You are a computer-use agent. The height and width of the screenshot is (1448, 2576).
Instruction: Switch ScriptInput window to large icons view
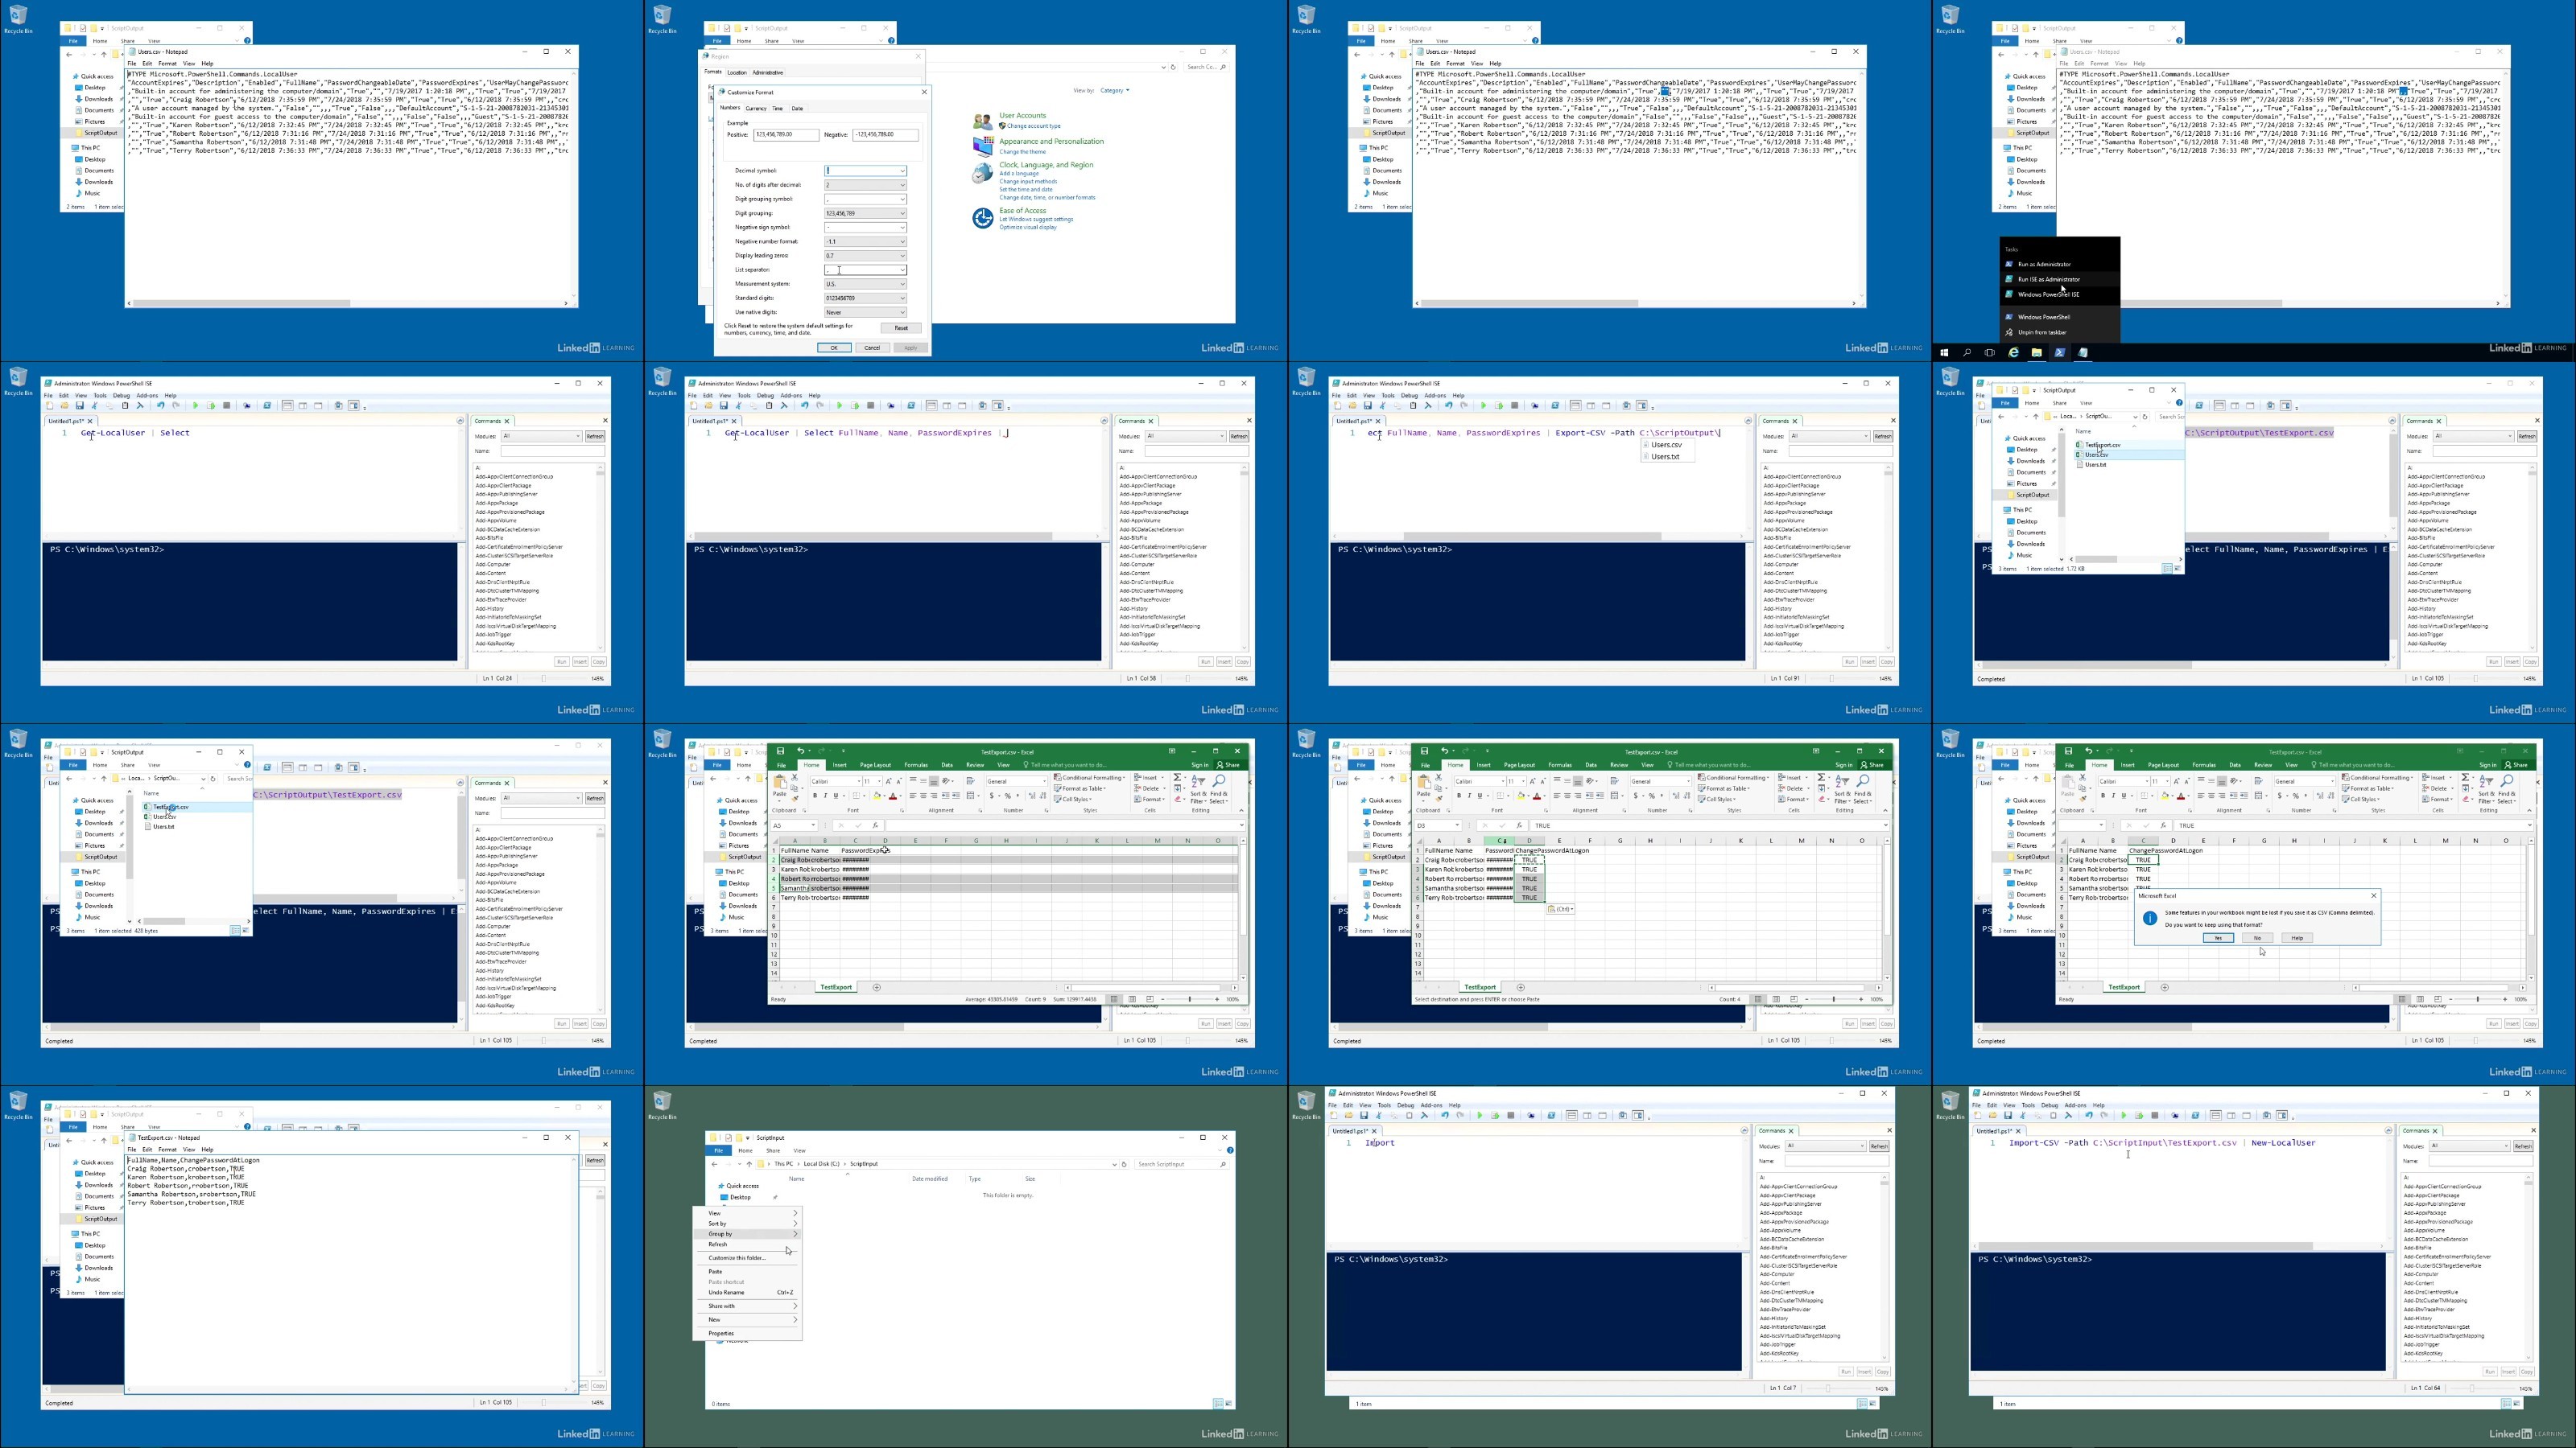pyautogui.click(x=1228, y=1403)
